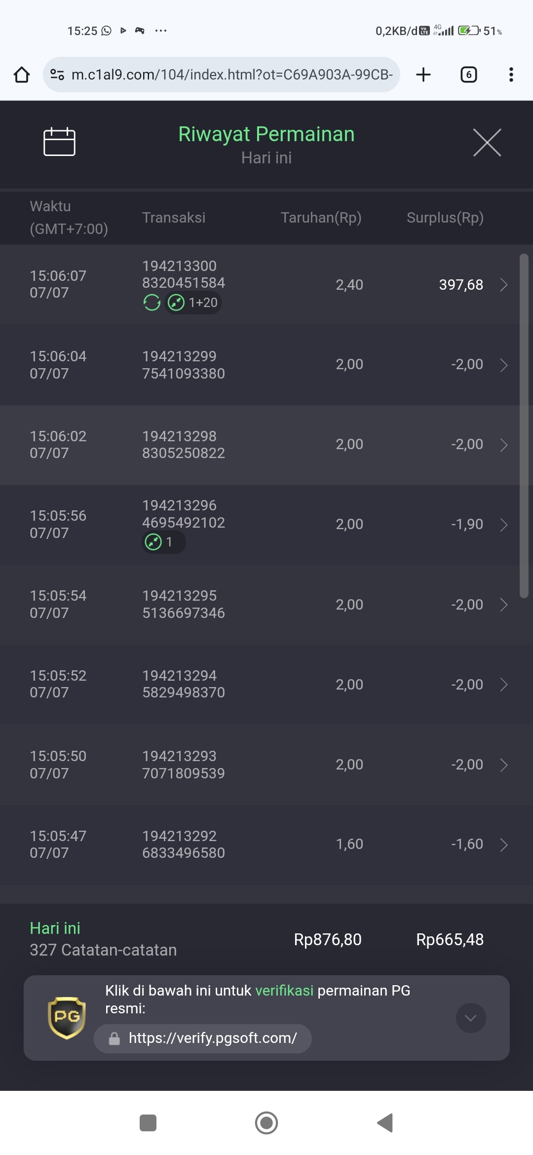Open the browser three-dot menu
The image size is (533, 1155).
pos(511,75)
